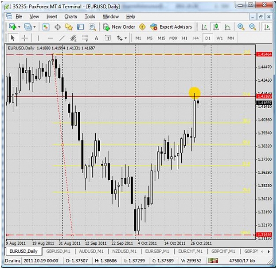Select the crosshair tool

(24, 38)
